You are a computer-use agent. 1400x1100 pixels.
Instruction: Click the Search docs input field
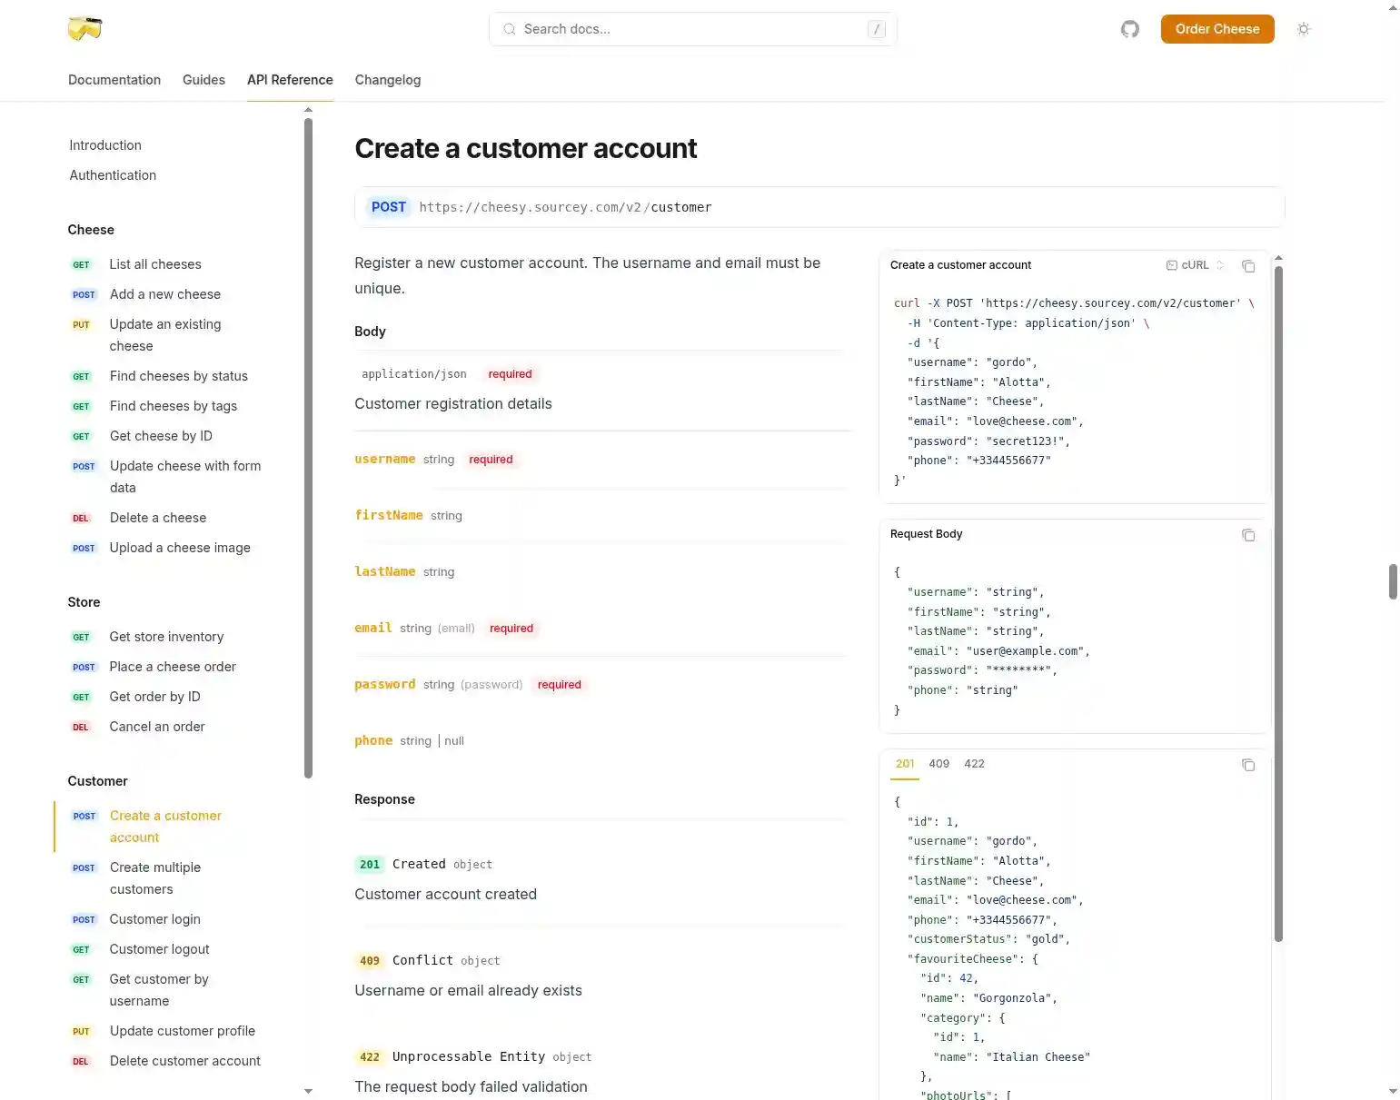(693, 29)
